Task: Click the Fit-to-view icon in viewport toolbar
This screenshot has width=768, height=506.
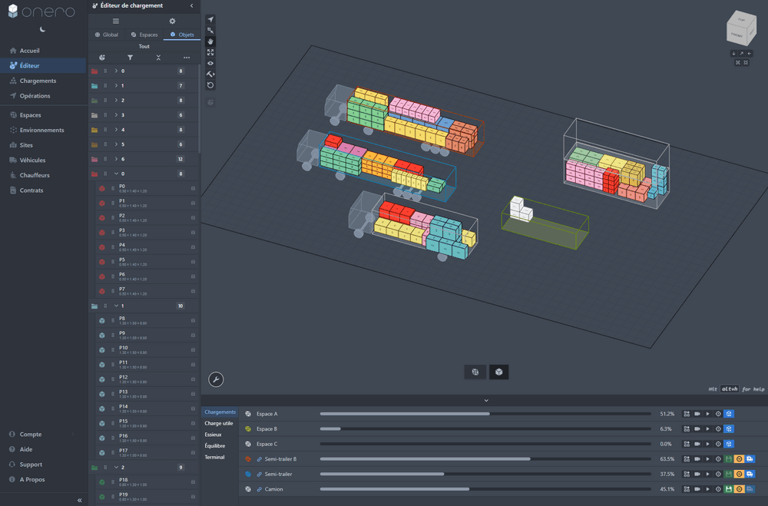Action: coord(210,53)
